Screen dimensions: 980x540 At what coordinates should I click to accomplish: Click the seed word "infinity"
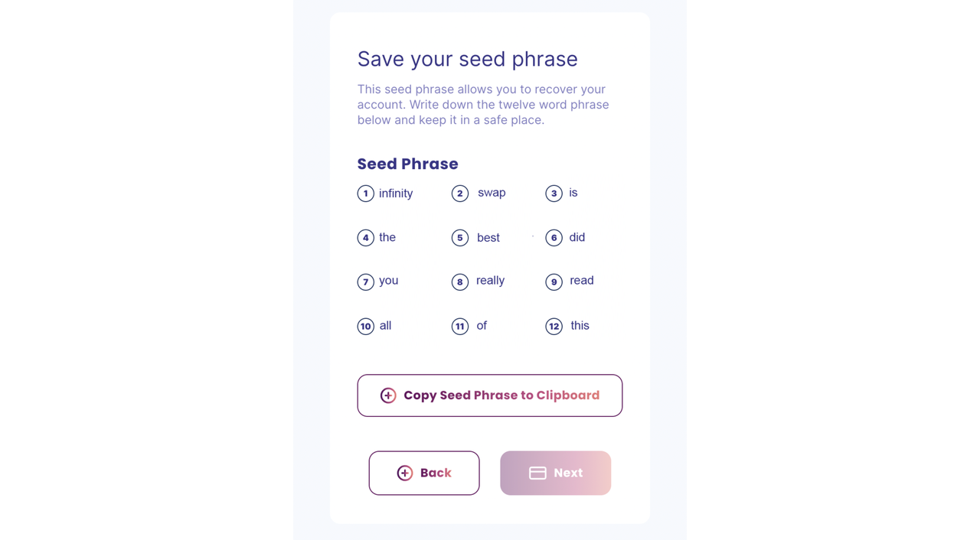click(396, 194)
